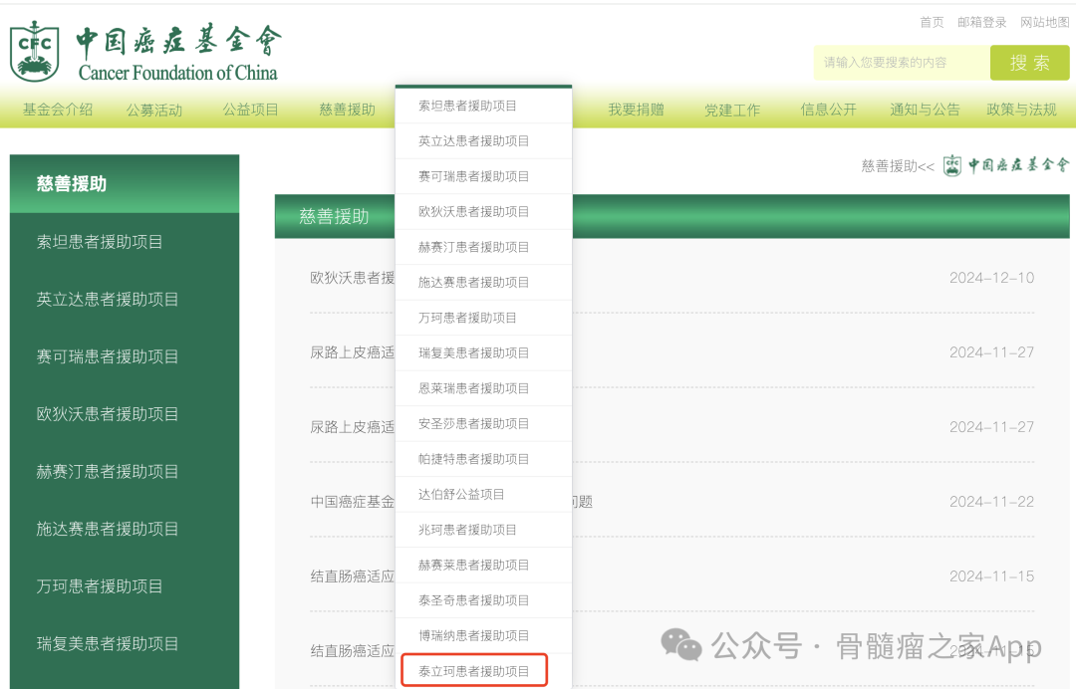Screen dimensions: 1076x689
Task: Select 赛可瑞患者援助项目 in the dropdown menu
Action: pyautogui.click(x=484, y=176)
